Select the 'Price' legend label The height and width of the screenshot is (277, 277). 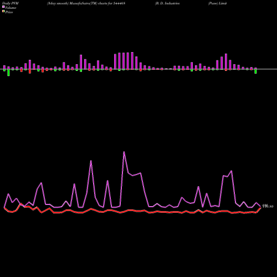coord(9,12)
